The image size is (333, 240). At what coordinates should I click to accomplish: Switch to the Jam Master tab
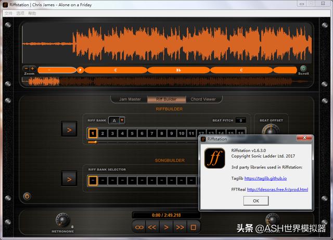[130, 99]
